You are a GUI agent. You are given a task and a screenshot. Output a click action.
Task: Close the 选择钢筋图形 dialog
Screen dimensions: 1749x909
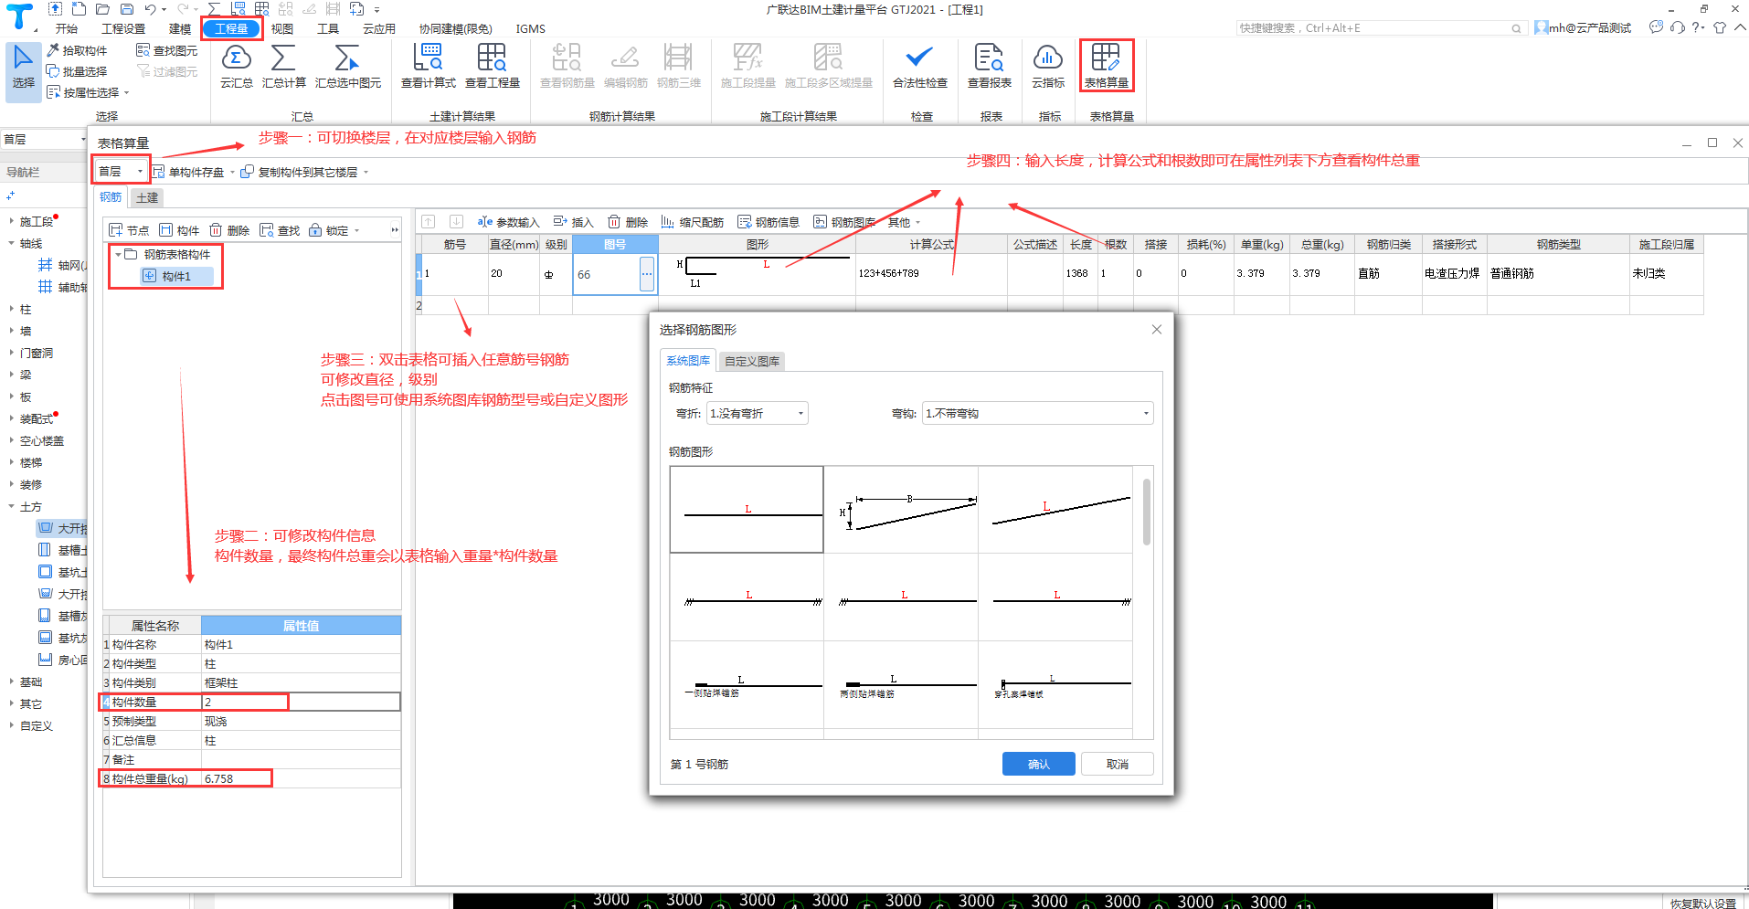coord(1156,330)
